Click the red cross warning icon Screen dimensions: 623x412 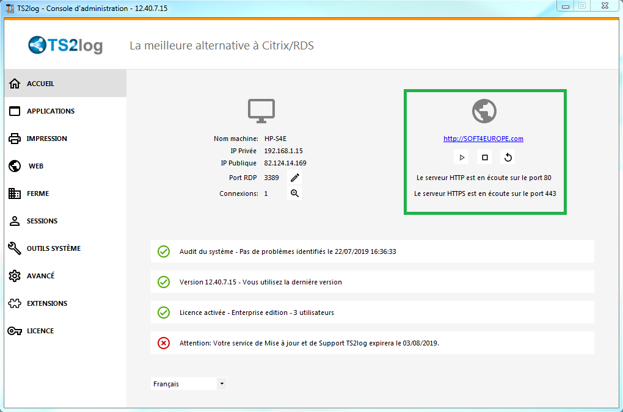click(x=164, y=343)
